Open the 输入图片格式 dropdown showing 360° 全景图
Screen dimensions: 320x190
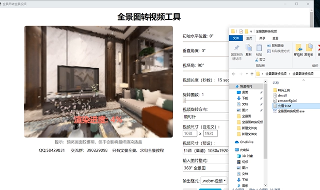pos(206,168)
